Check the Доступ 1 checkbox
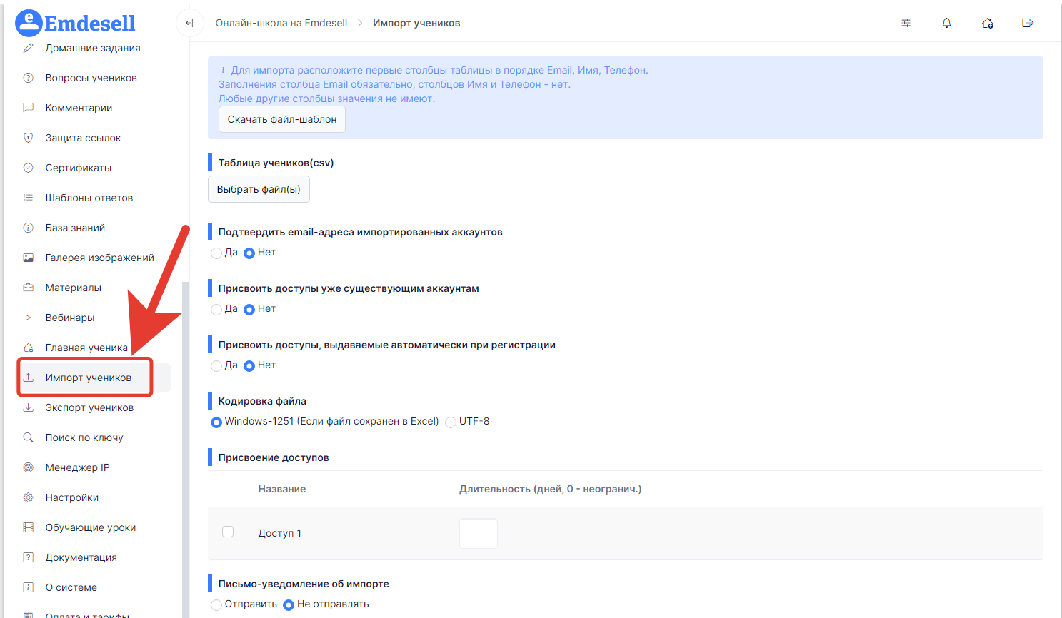 tap(228, 532)
